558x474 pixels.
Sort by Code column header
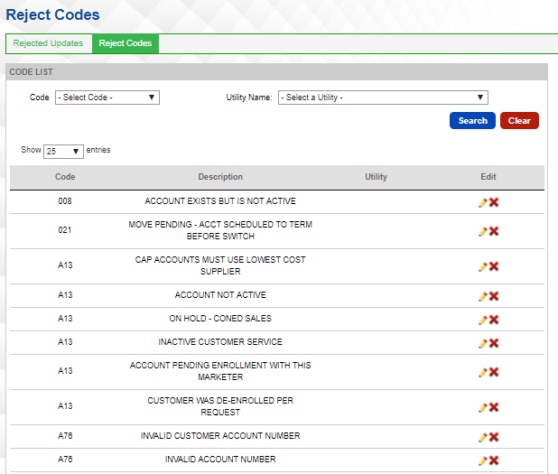click(x=65, y=177)
